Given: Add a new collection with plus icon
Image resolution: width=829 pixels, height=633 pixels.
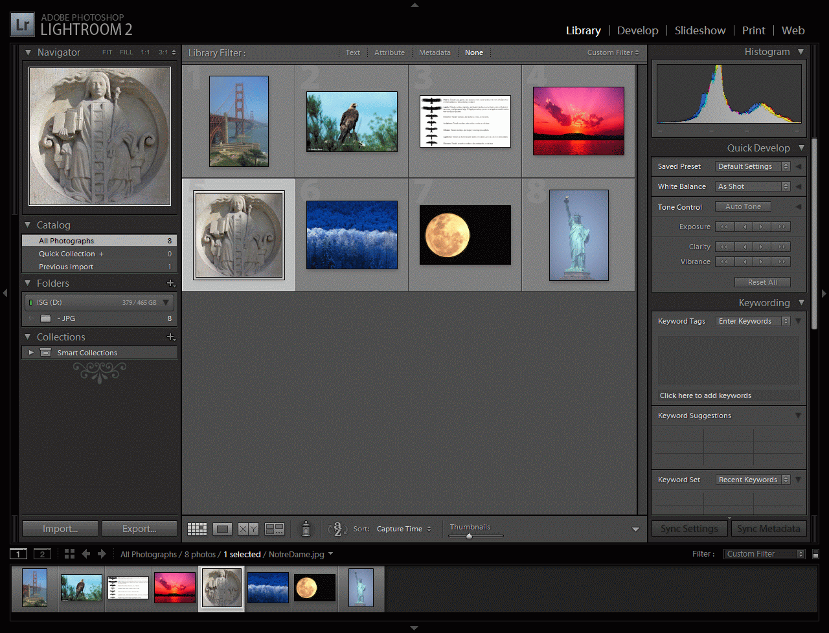Looking at the screenshot, I should coord(171,337).
